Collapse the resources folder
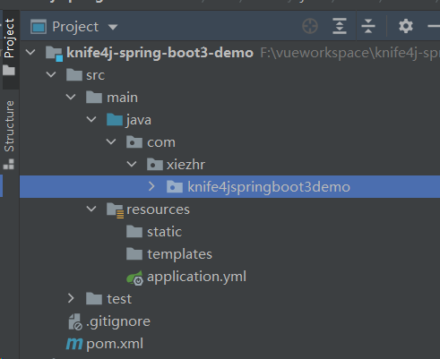The height and width of the screenshot is (359, 440). [x=91, y=209]
